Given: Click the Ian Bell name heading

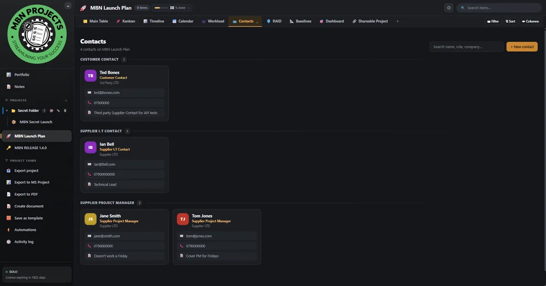Looking at the screenshot, I should tap(106, 144).
